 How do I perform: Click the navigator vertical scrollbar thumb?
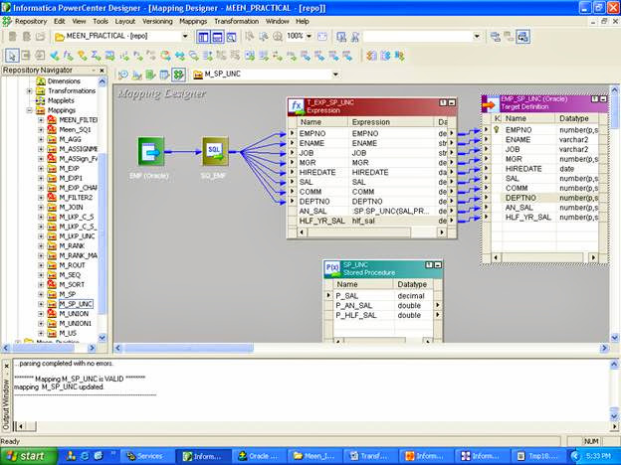[x=103, y=233]
